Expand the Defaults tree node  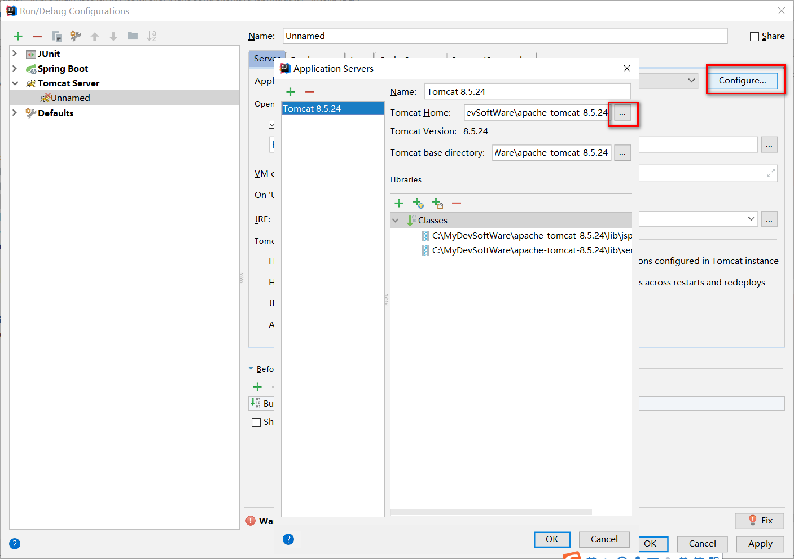[15, 113]
